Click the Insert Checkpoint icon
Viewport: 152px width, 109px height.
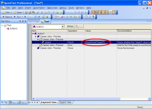(x=56, y=17)
